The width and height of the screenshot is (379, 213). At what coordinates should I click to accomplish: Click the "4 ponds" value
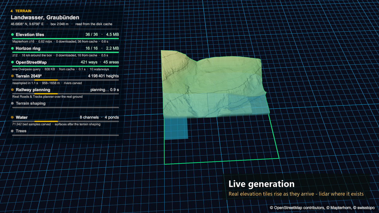[x=112, y=117]
